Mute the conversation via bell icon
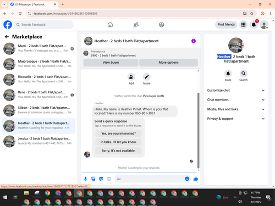Image resolution: width=275 pixels, height=206 pixels. click(228, 74)
